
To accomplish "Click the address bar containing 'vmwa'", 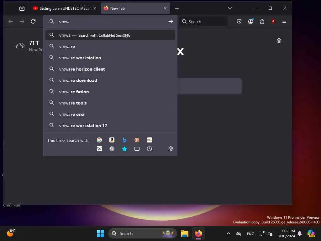I will [111, 22].
